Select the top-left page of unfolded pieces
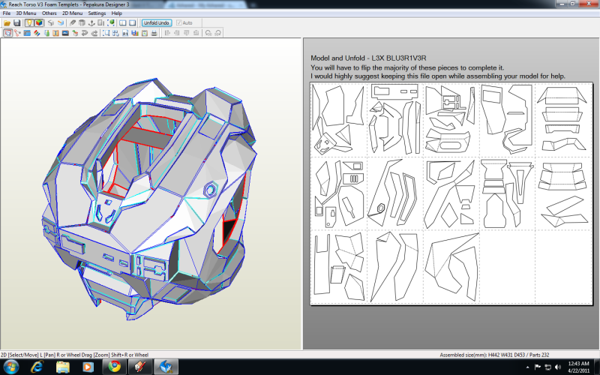 338,120
